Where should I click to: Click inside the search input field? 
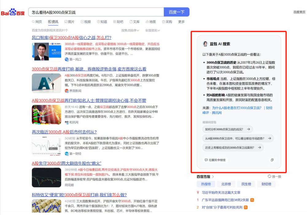click(92, 11)
